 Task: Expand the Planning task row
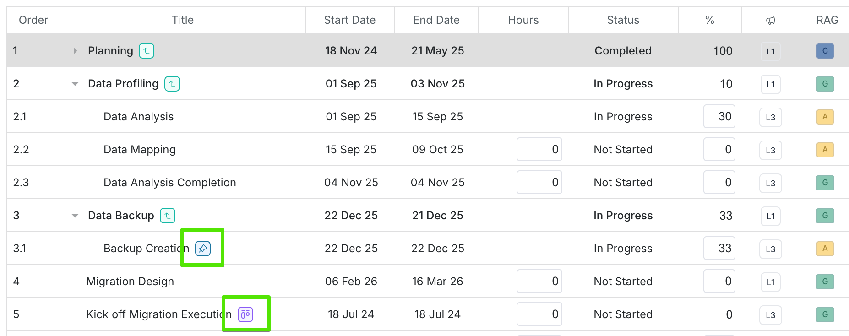click(75, 51)
